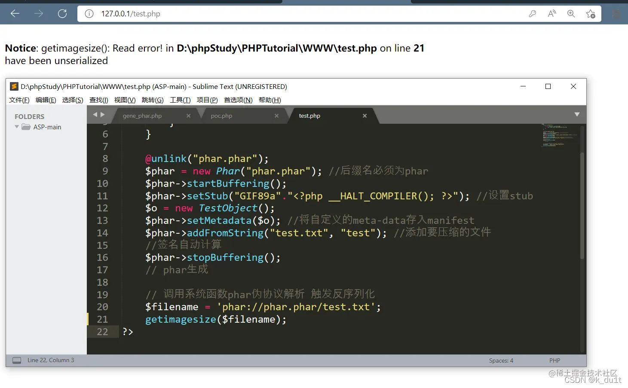Add this page to favorites star icon
This screenshot has height=388, width=628.
pyautogui.click(x=591, y=14)
